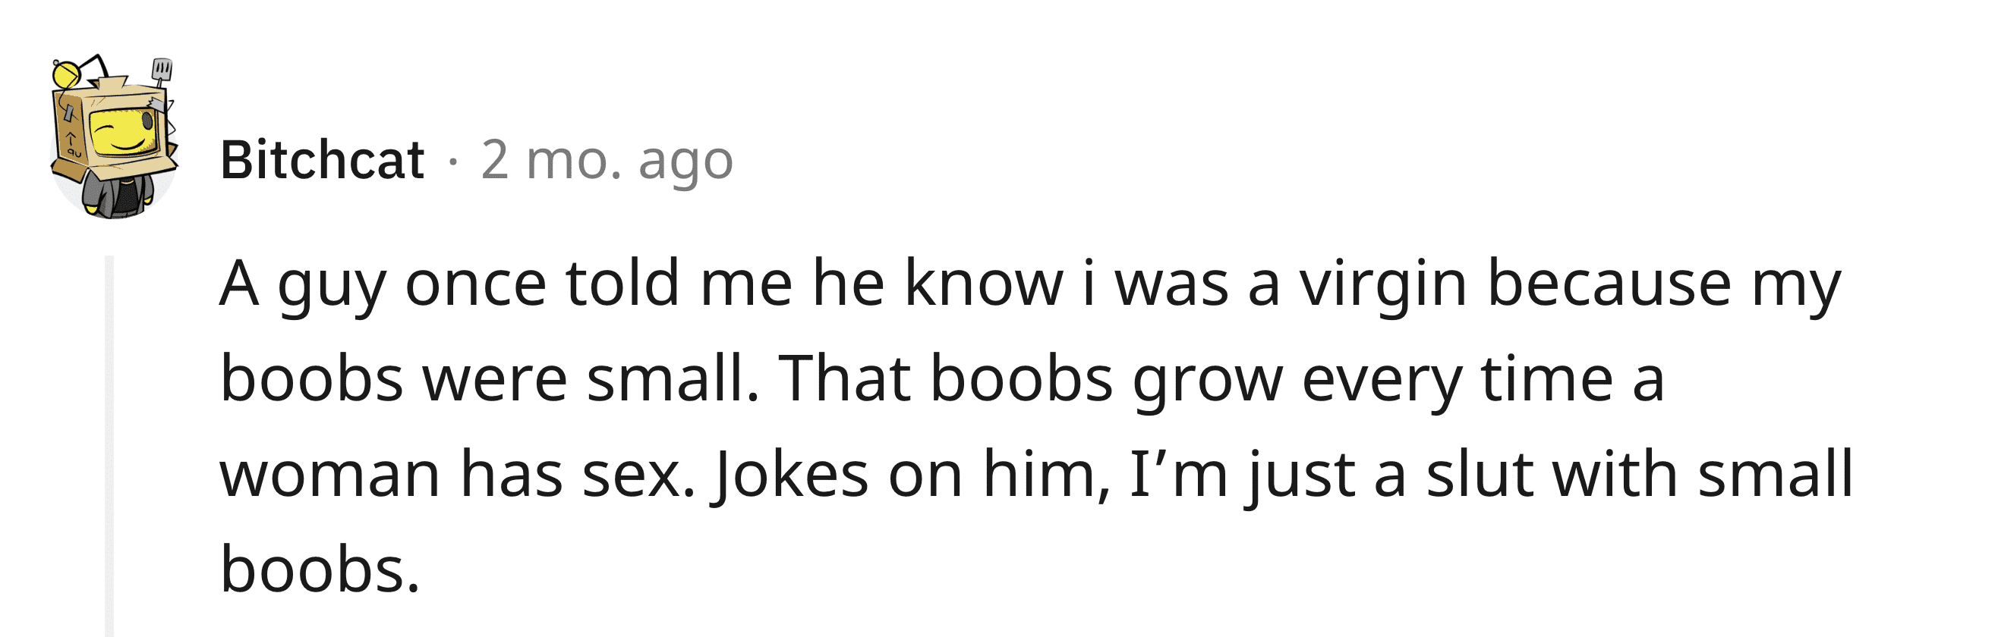
Task: Click the '2 mo. ago' timestamp
Action: click(607, 161)
